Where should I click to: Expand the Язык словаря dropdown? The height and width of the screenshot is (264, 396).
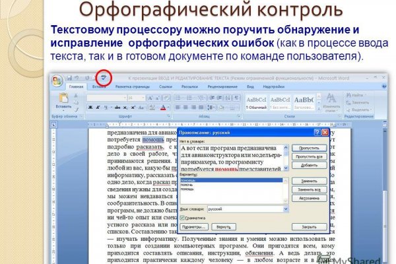[284, 208]
